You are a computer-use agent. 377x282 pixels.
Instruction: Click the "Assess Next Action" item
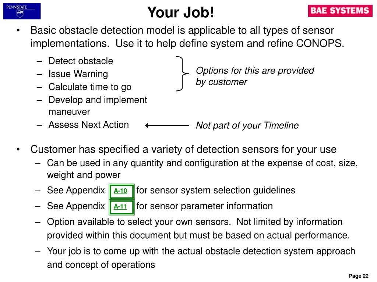[x=89, y=125]
